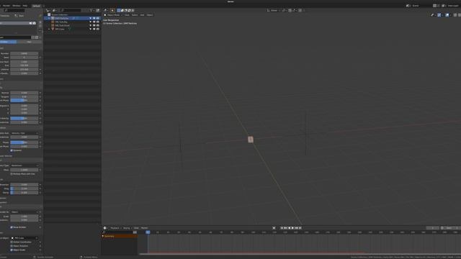Select the Default workspace tab
The height and width of the screenshot is (259, 461).
36,6
